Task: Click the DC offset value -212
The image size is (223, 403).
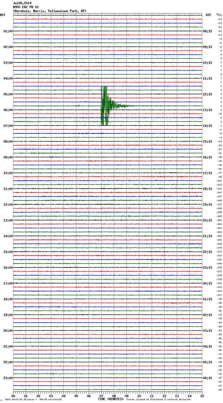Action: [x=219, y=228]
